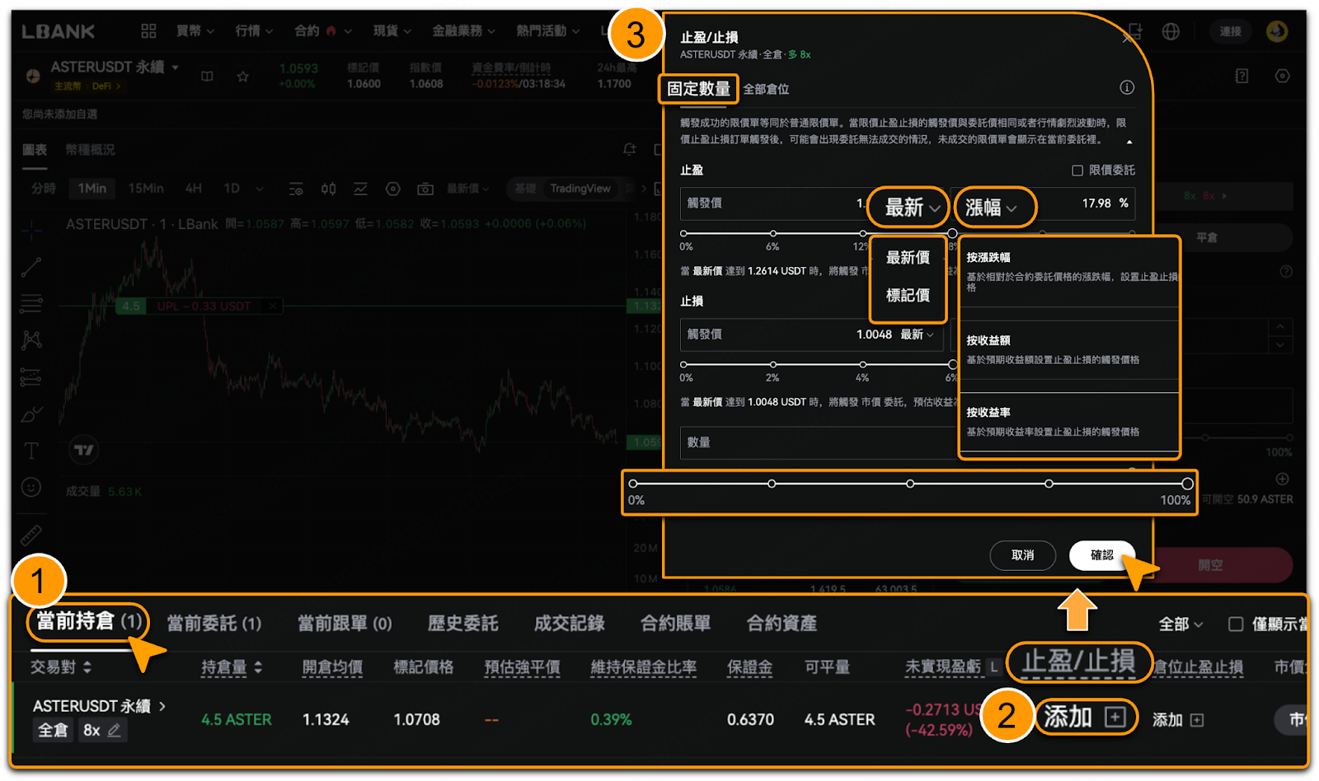Switch to the 歷史委託 tab
This screenshot has height=781, width=1319.
pyautogui.click(x=462, y=624)
